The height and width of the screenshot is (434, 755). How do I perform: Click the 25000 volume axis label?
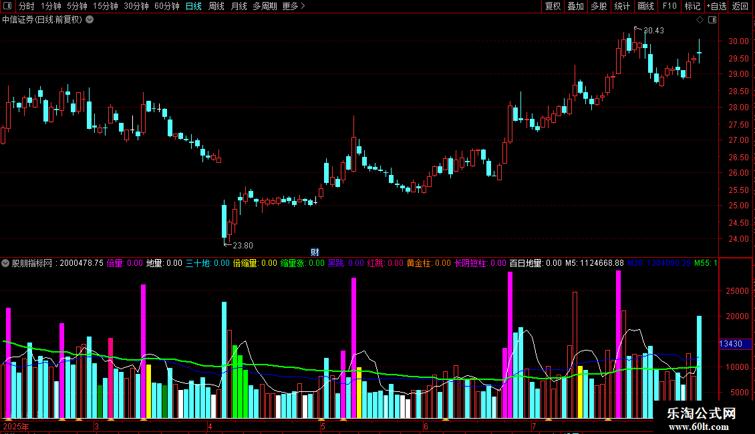pyautogui.click(x=737, y=291)
